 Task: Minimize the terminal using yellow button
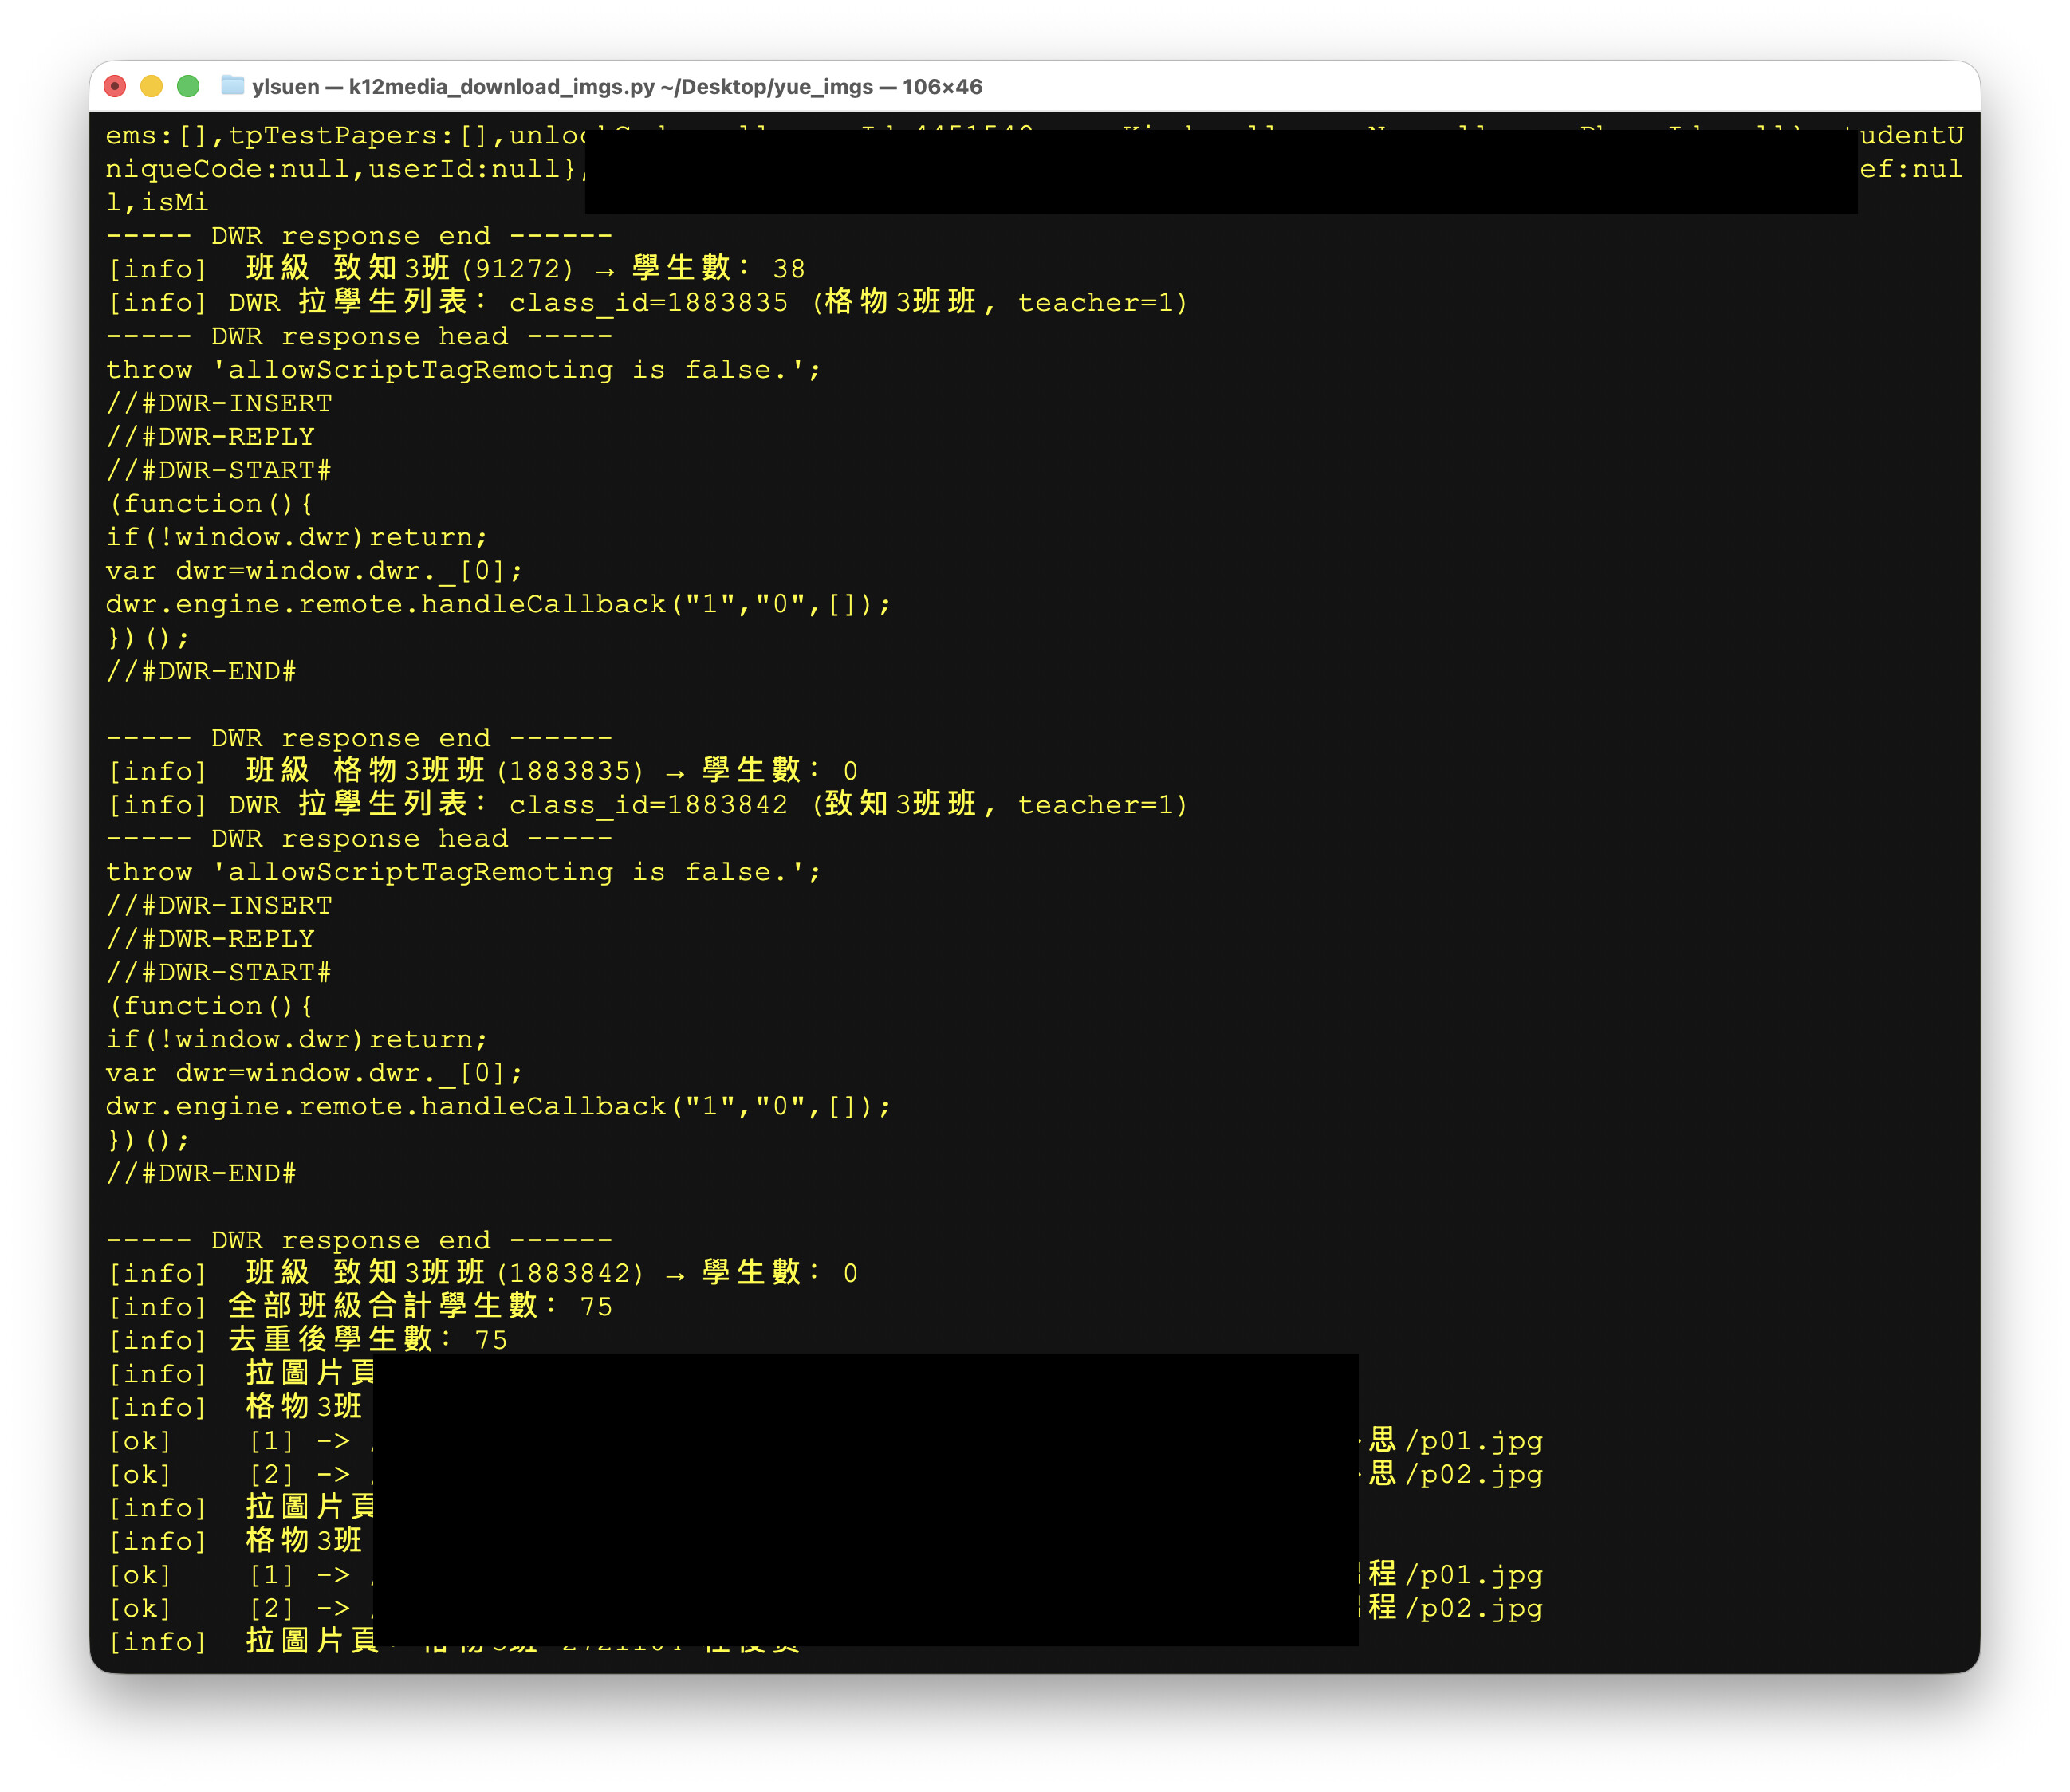(151, 87)
